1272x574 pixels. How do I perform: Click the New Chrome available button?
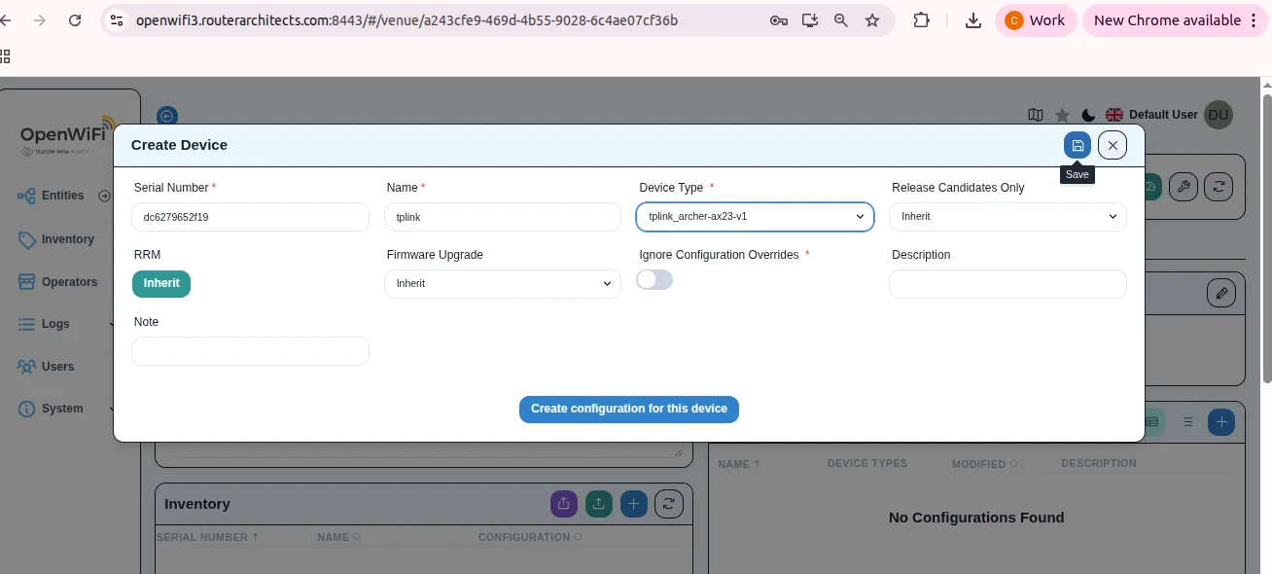coord(1176,20)
